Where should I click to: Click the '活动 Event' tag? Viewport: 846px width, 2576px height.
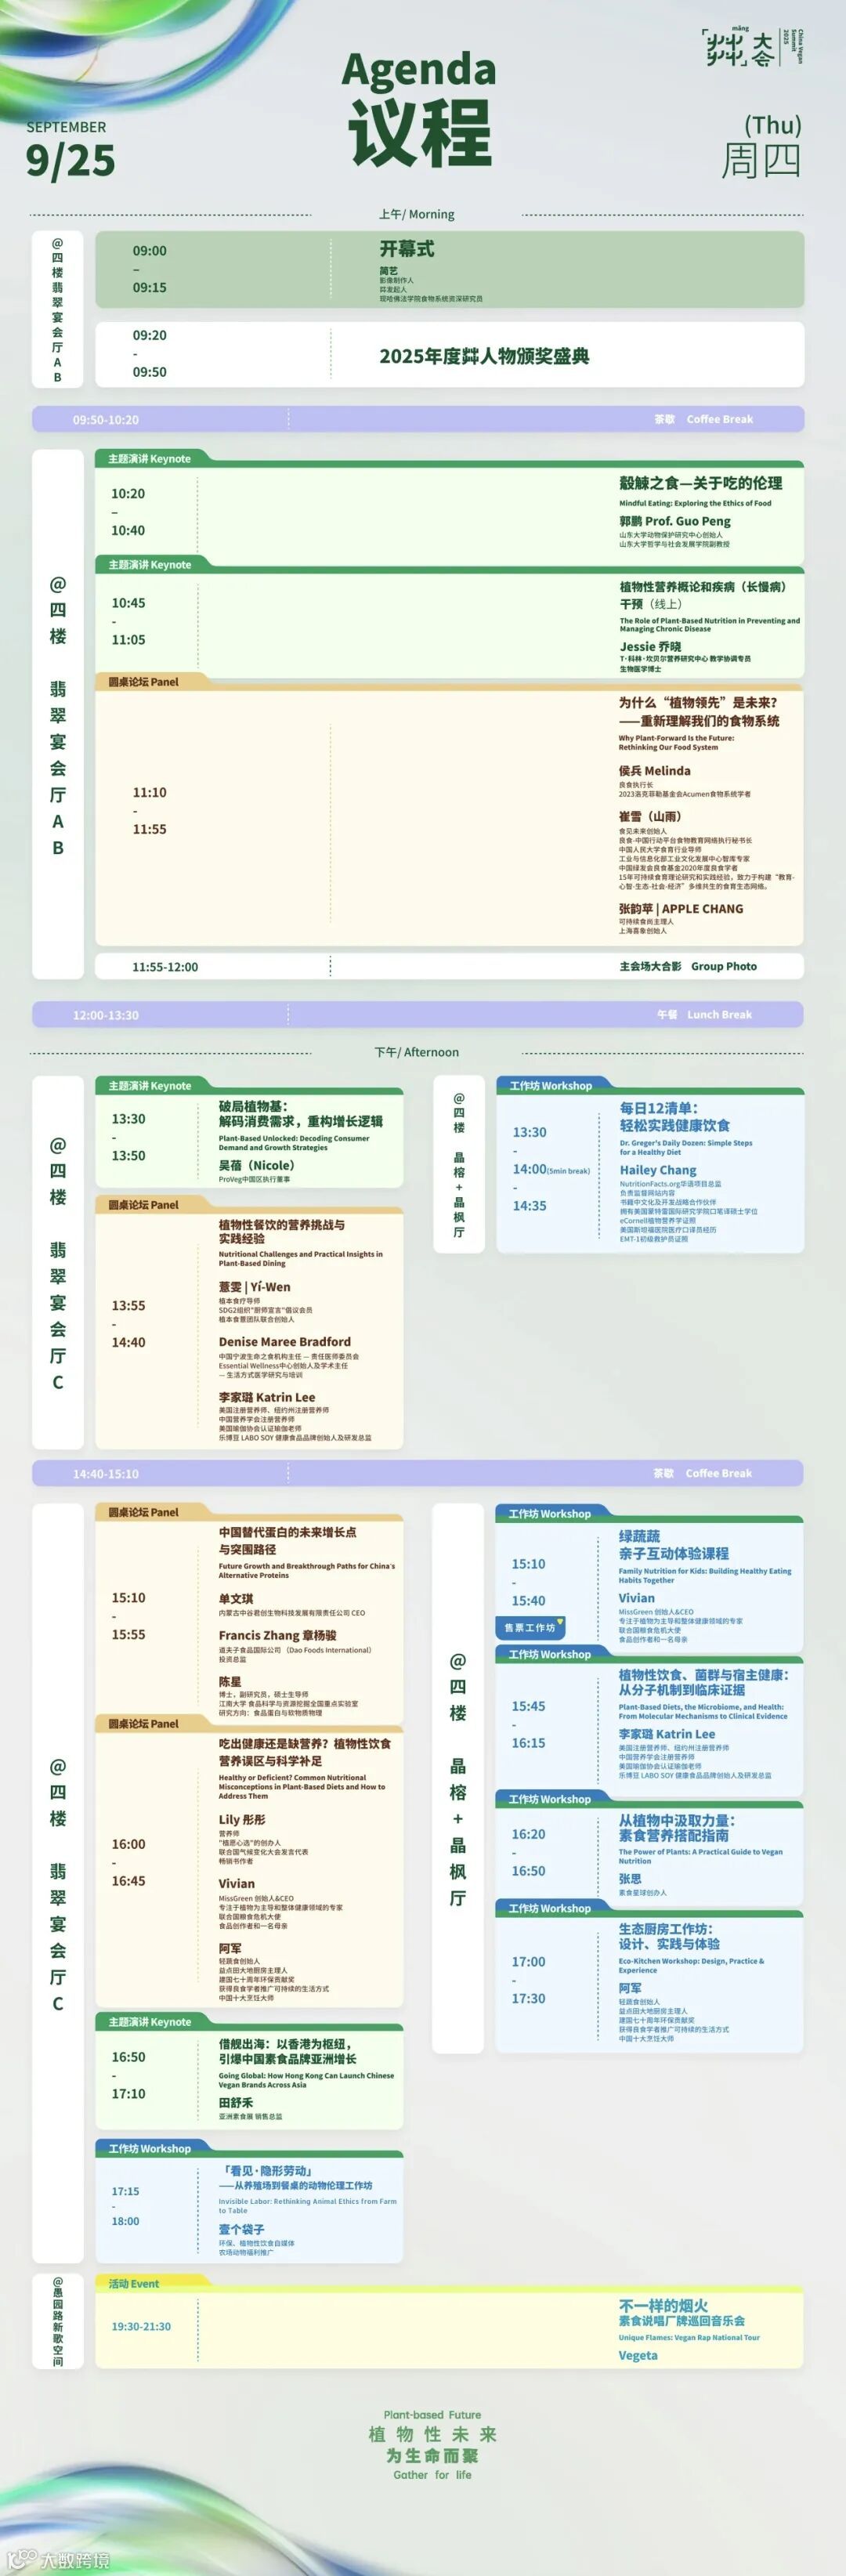pos(133,2284)
